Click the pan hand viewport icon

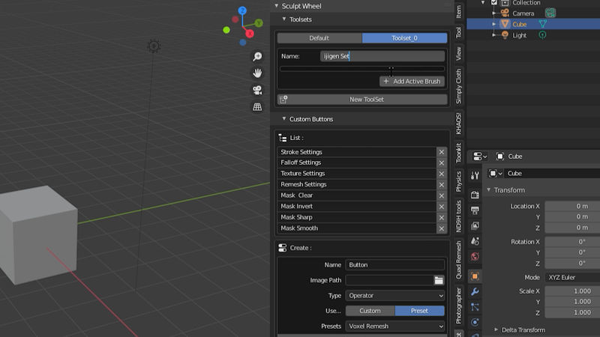pos(257,73)
